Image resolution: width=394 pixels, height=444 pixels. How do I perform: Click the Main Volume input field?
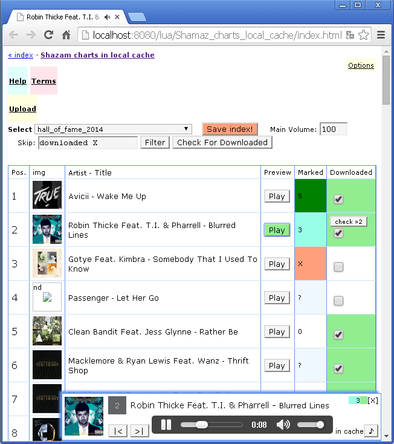(x=333, y=129)
